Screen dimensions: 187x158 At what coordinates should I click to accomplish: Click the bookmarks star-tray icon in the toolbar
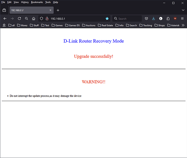(4, 25)
